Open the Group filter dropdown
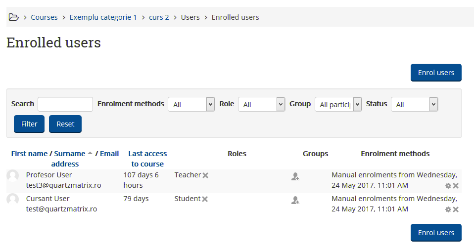Viewport: 474px width, 248px height. click(x=338, y=104)
